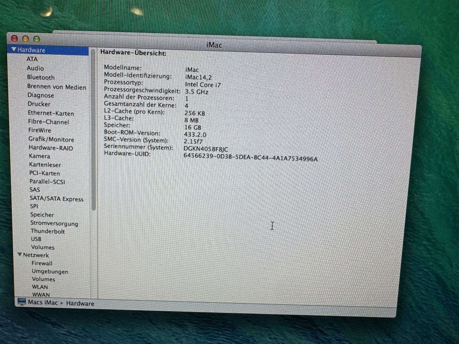This screenshot has width=459, height=344.
Task: Open the Audio information page
Action: [x=36, y=68]
